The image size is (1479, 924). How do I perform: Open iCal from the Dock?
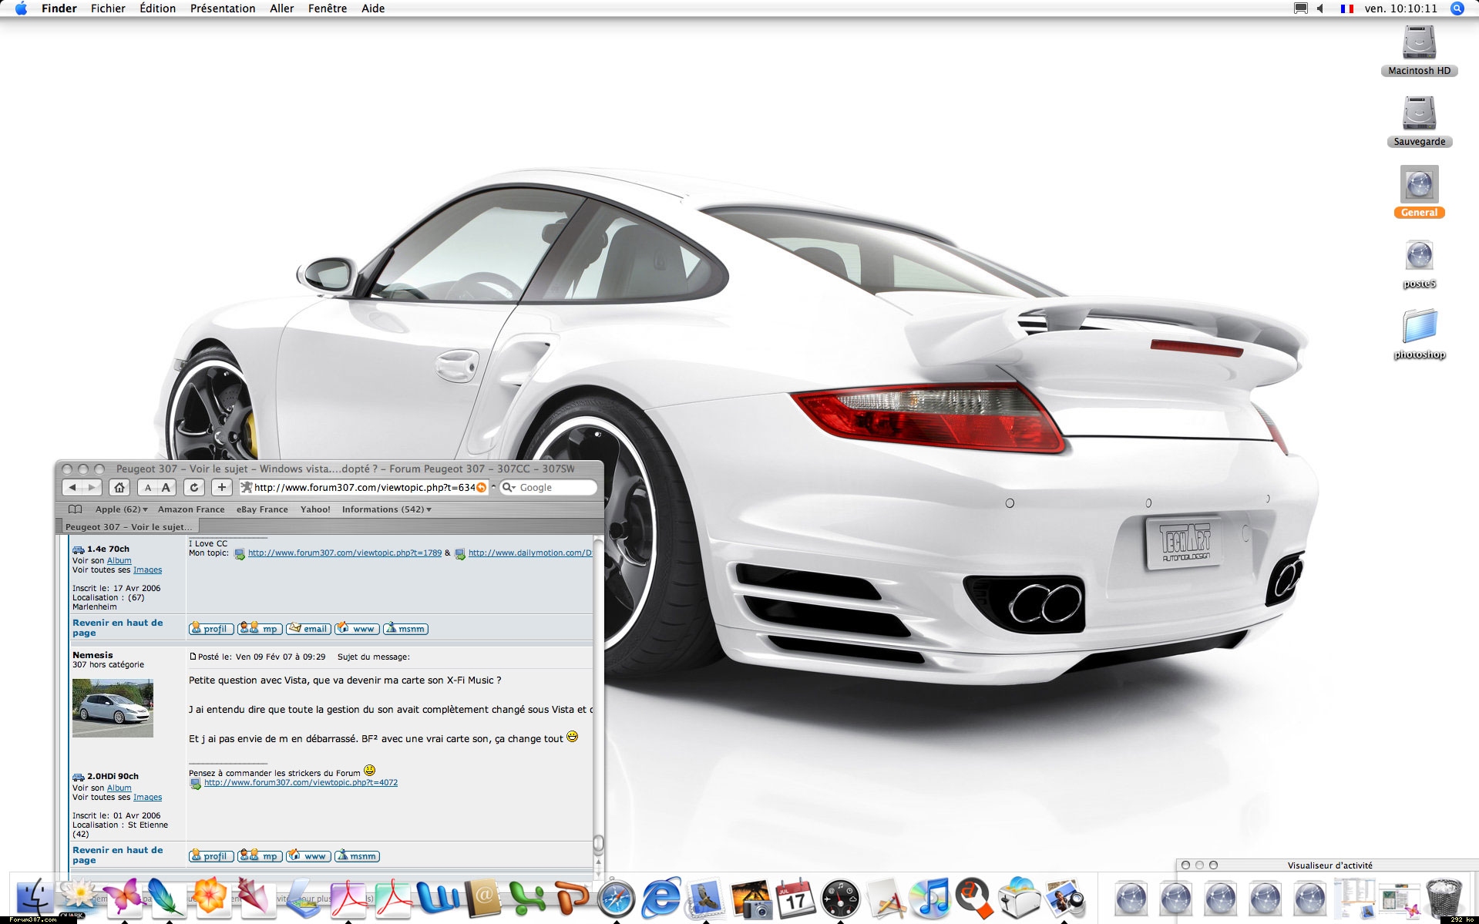795,898
